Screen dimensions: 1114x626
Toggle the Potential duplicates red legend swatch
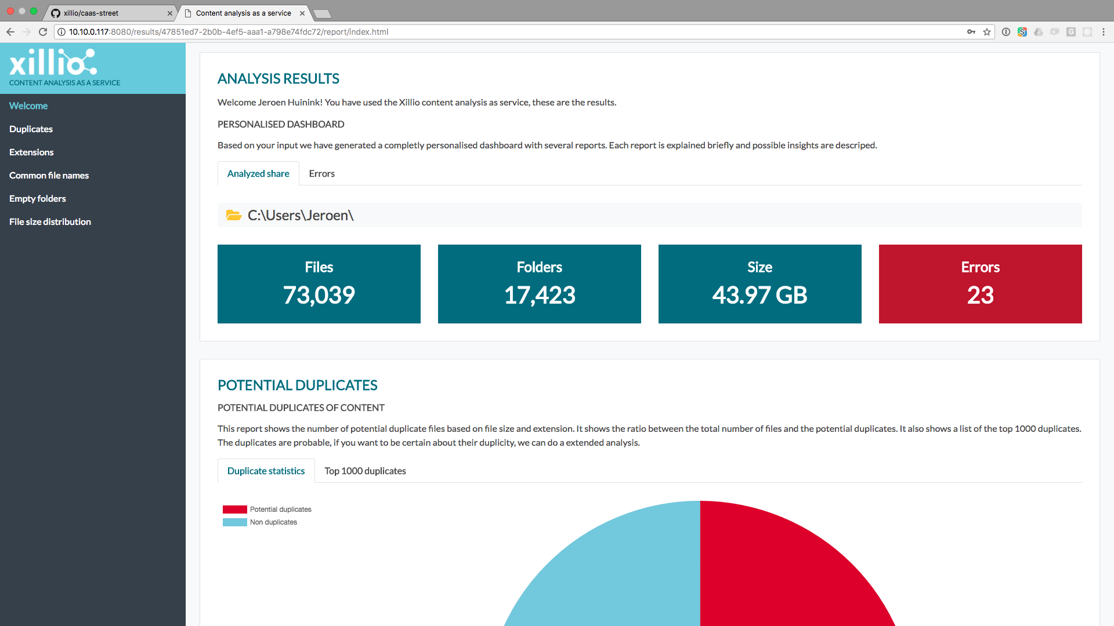235,509
